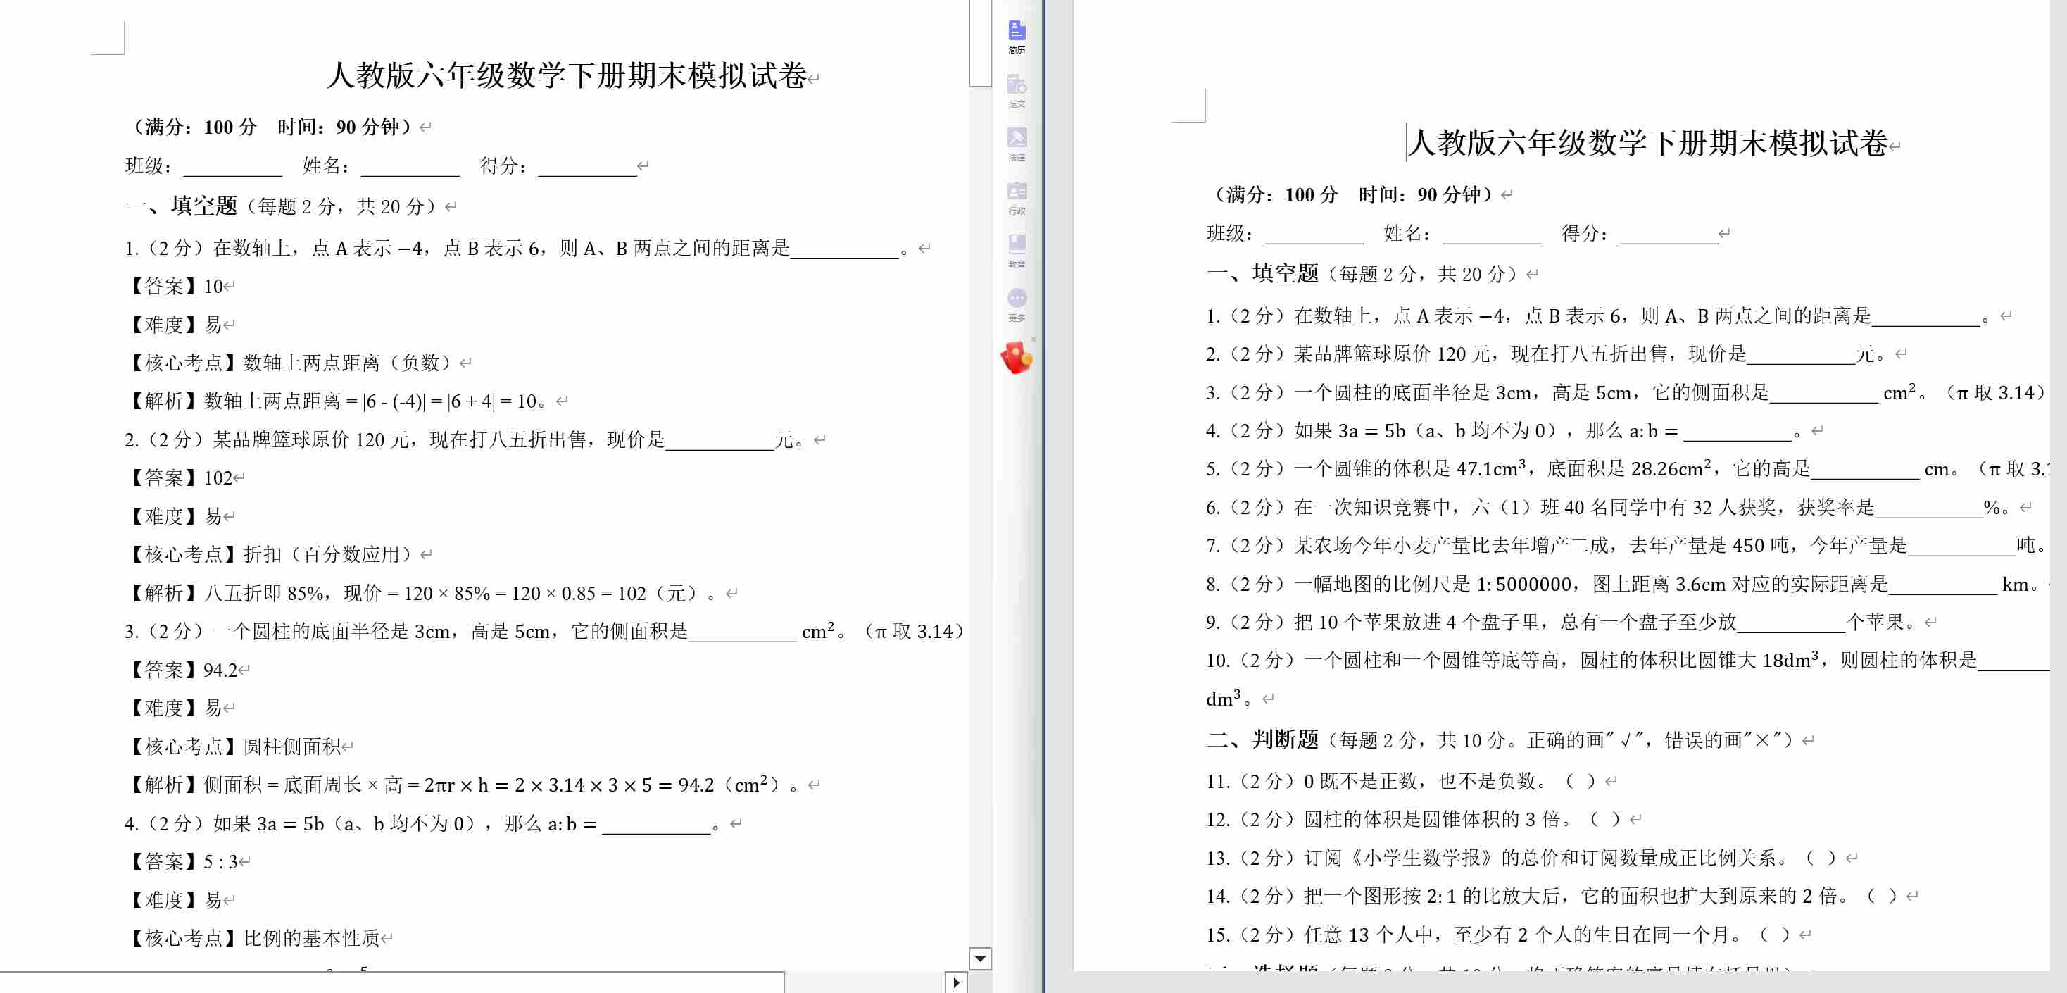The width and height of the screenshot is (2067, 993).
Task: Open the 简历 template category
Action: coord(1017,37)
